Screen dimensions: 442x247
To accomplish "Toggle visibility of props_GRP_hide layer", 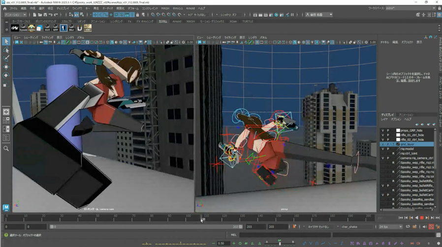I will pyautogui.click(x=383, y=131).
